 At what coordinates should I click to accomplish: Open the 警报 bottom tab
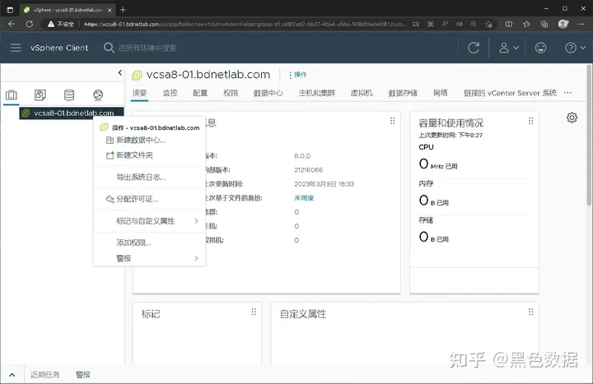tap(83, 375)
